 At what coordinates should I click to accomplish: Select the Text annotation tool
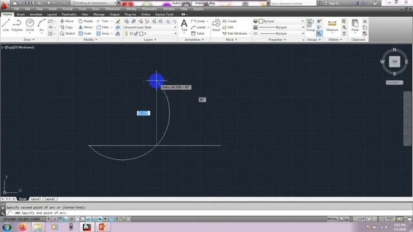(184, 25)
